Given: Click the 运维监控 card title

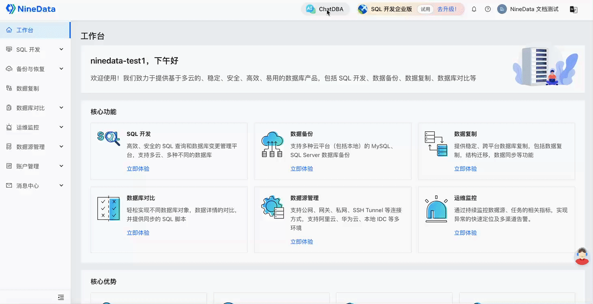Looking at the screenshot, I should click(466, 198).
